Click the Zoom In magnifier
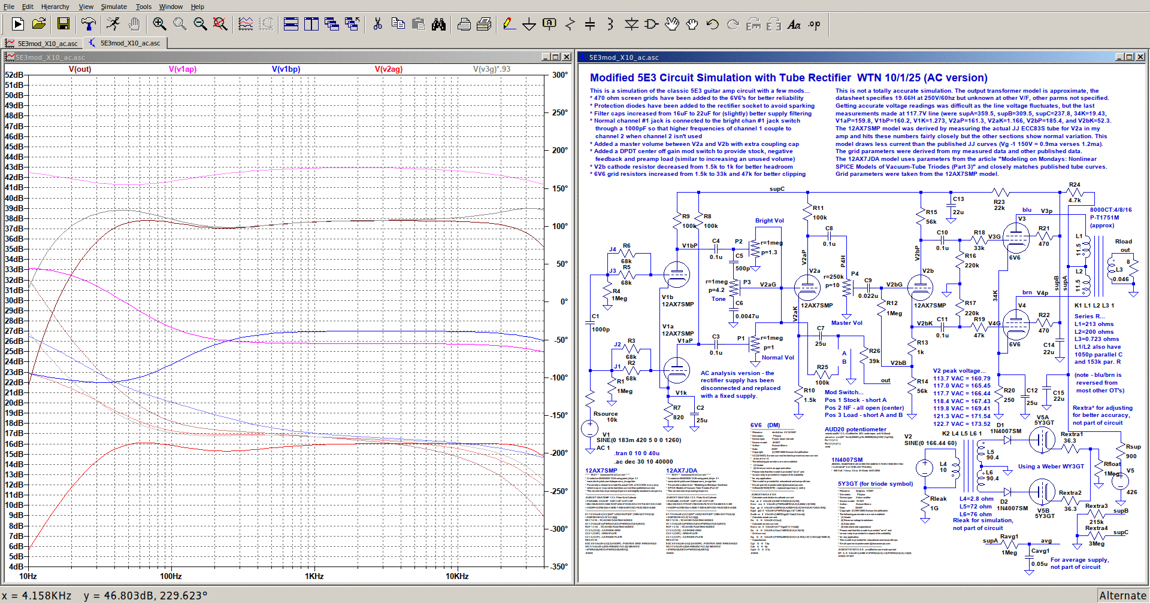Image resolution: width=1150 pixels, height=603 pixels. pos(159,24)
